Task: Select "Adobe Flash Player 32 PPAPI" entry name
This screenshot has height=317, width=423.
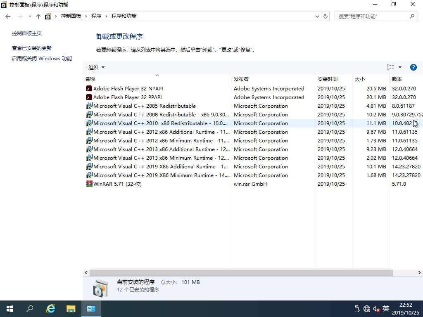Action: coord(128,97)
